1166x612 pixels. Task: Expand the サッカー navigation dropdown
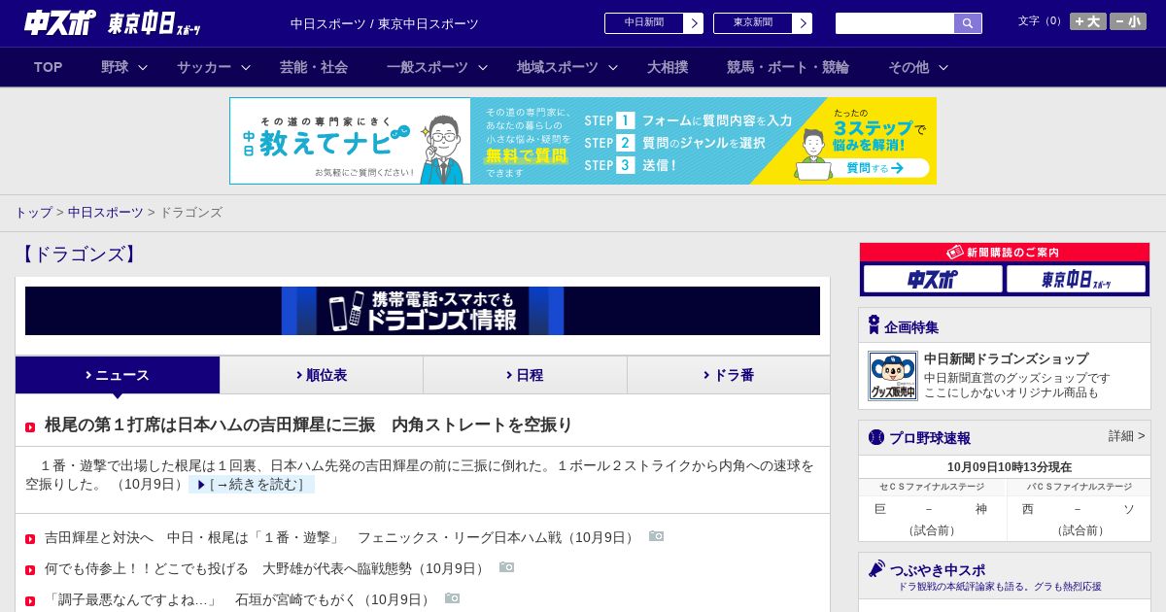(x=214, y=67)
